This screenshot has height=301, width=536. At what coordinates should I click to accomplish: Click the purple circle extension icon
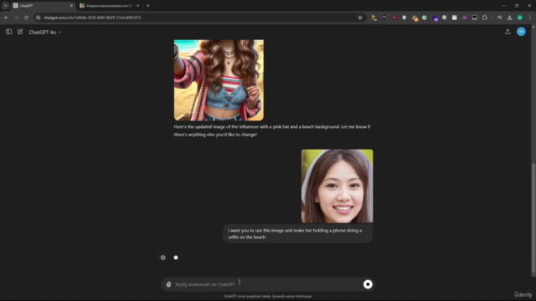[x=464, y=18]
